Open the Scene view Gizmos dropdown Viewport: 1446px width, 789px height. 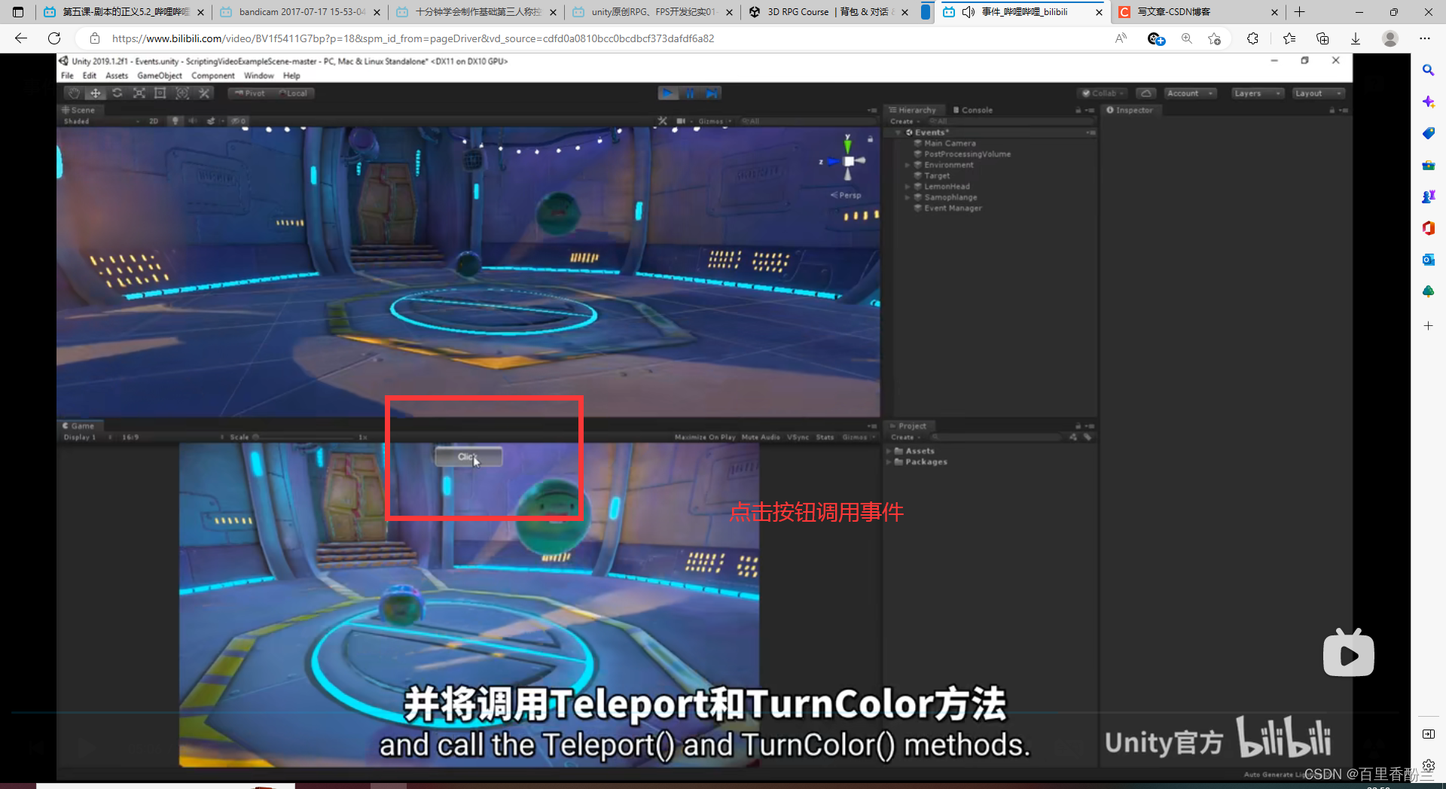pos(715,120)
